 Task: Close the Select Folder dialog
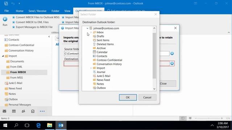click(x=156, y=14)
